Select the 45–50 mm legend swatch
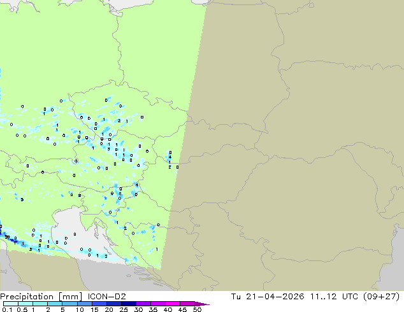 pyautogui.click(x=187, y=304)
